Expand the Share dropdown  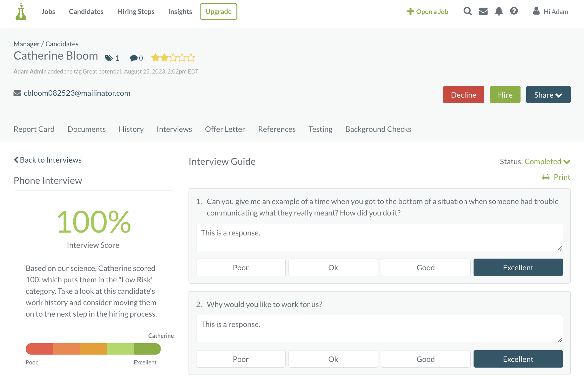tap(548, 94)
